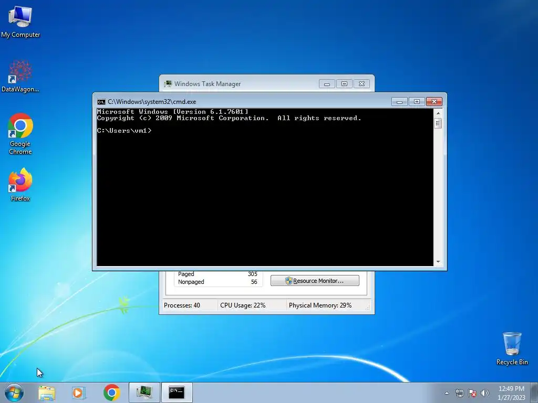Open cmd.exe title bar system icon

(x=101, y=102)
